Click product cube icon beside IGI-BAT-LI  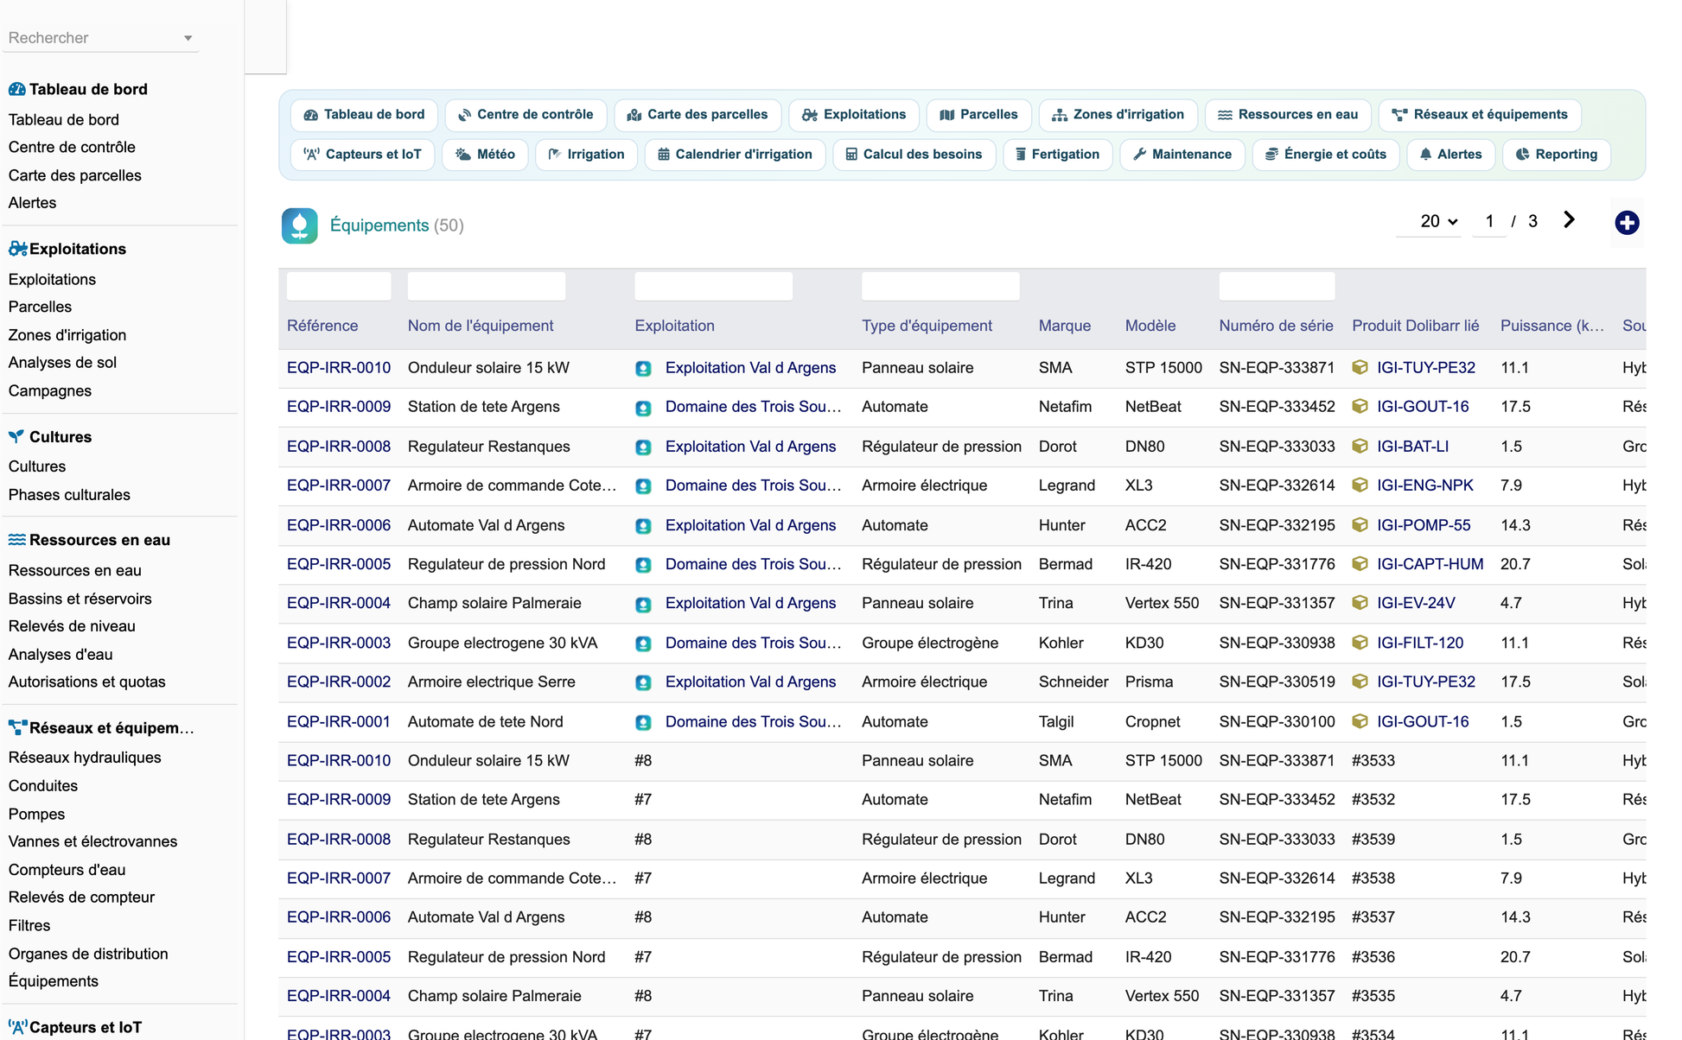click(x=1360, y=447)
